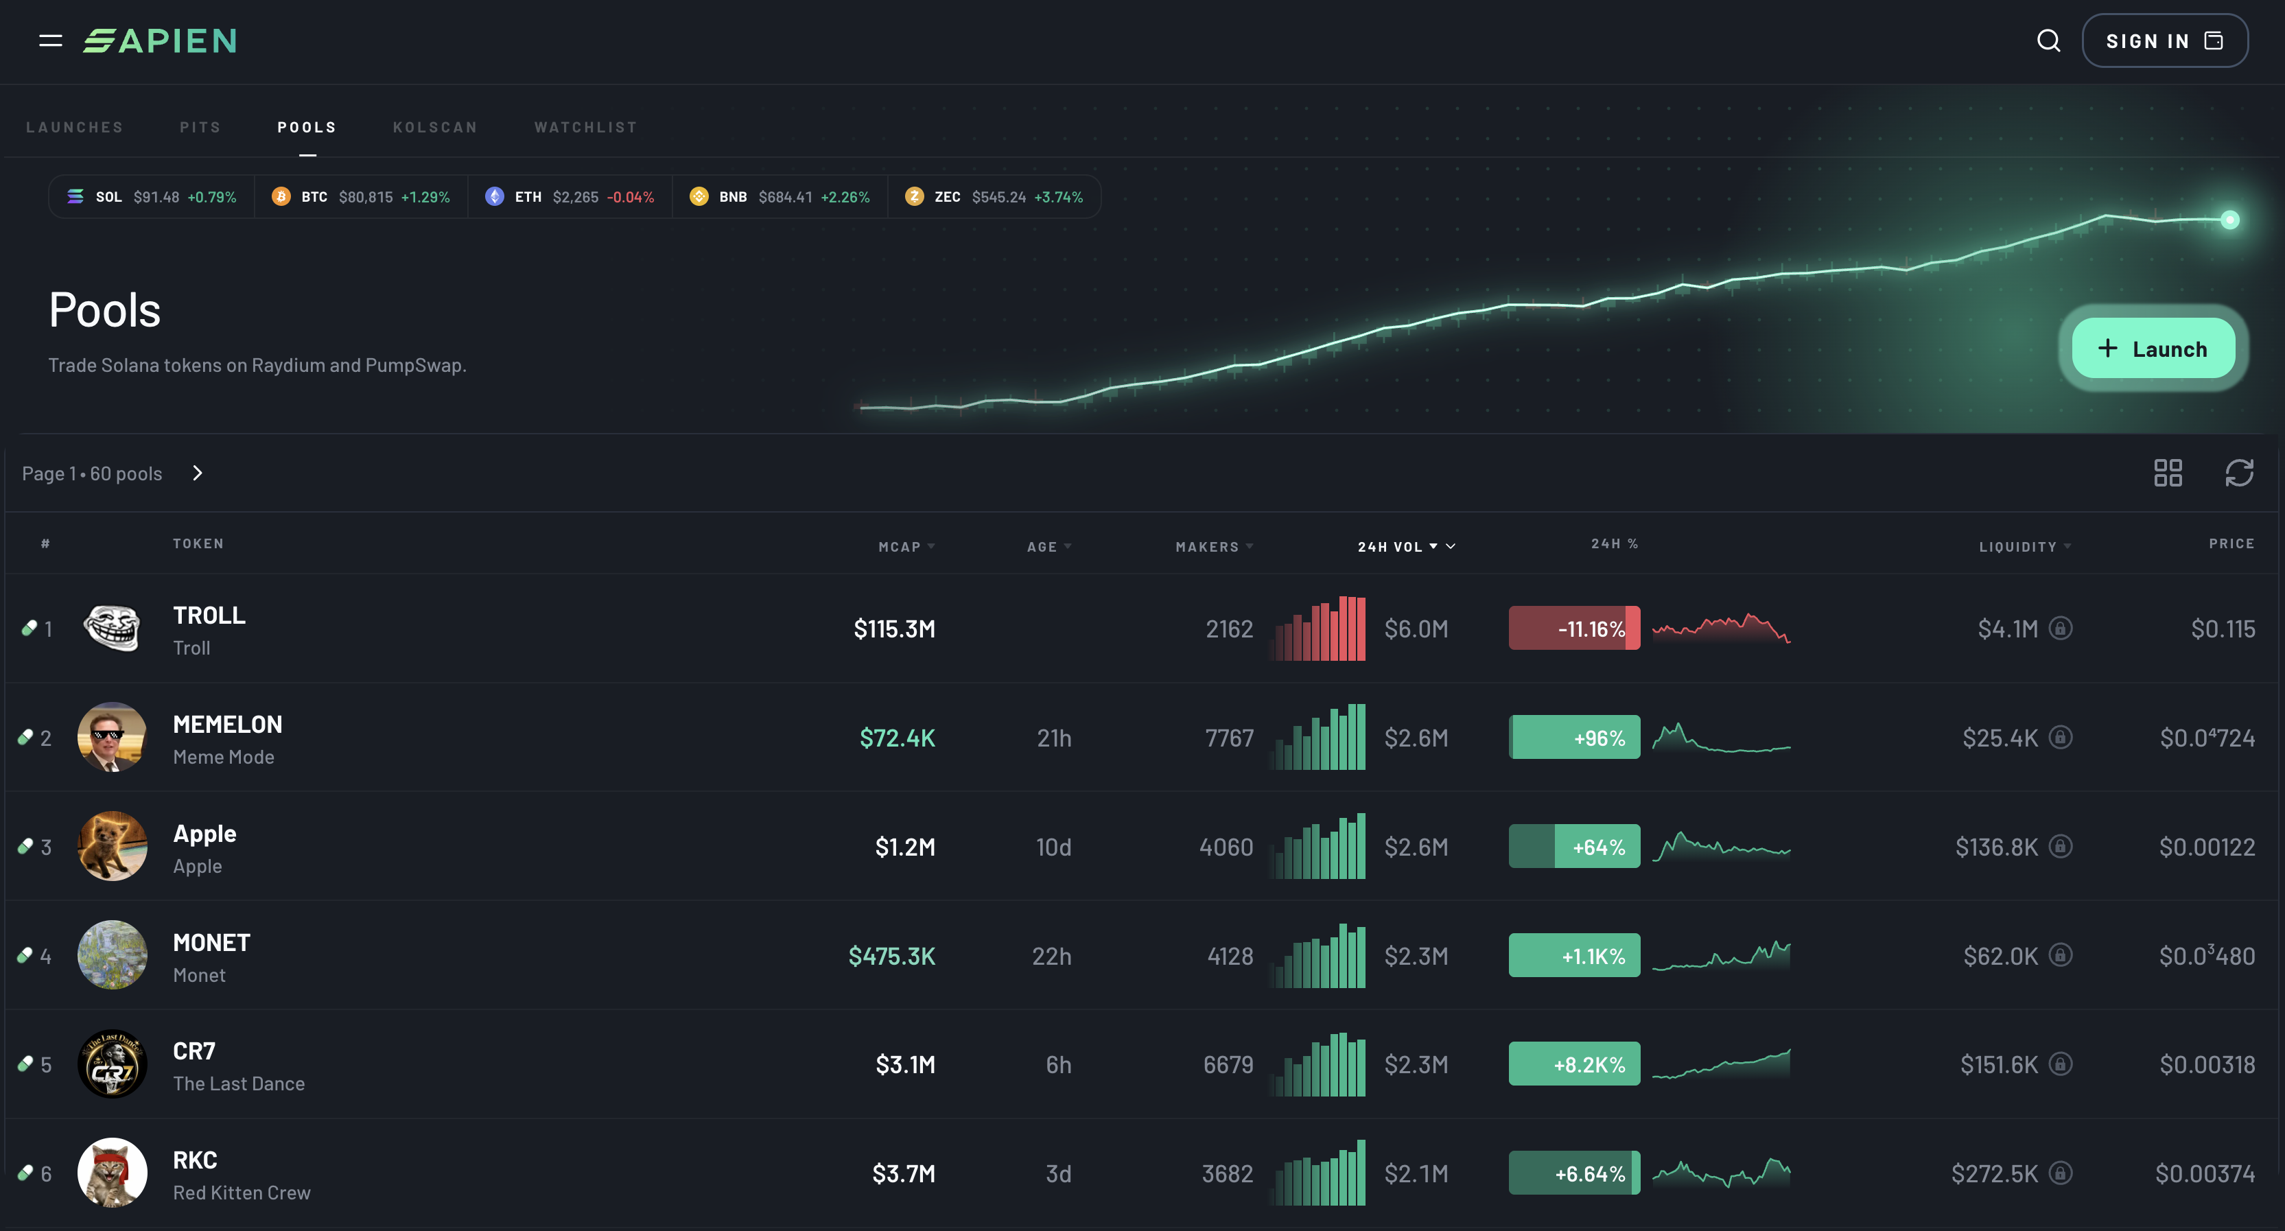Click MEMELON +96% change bar

(1575, 737)
